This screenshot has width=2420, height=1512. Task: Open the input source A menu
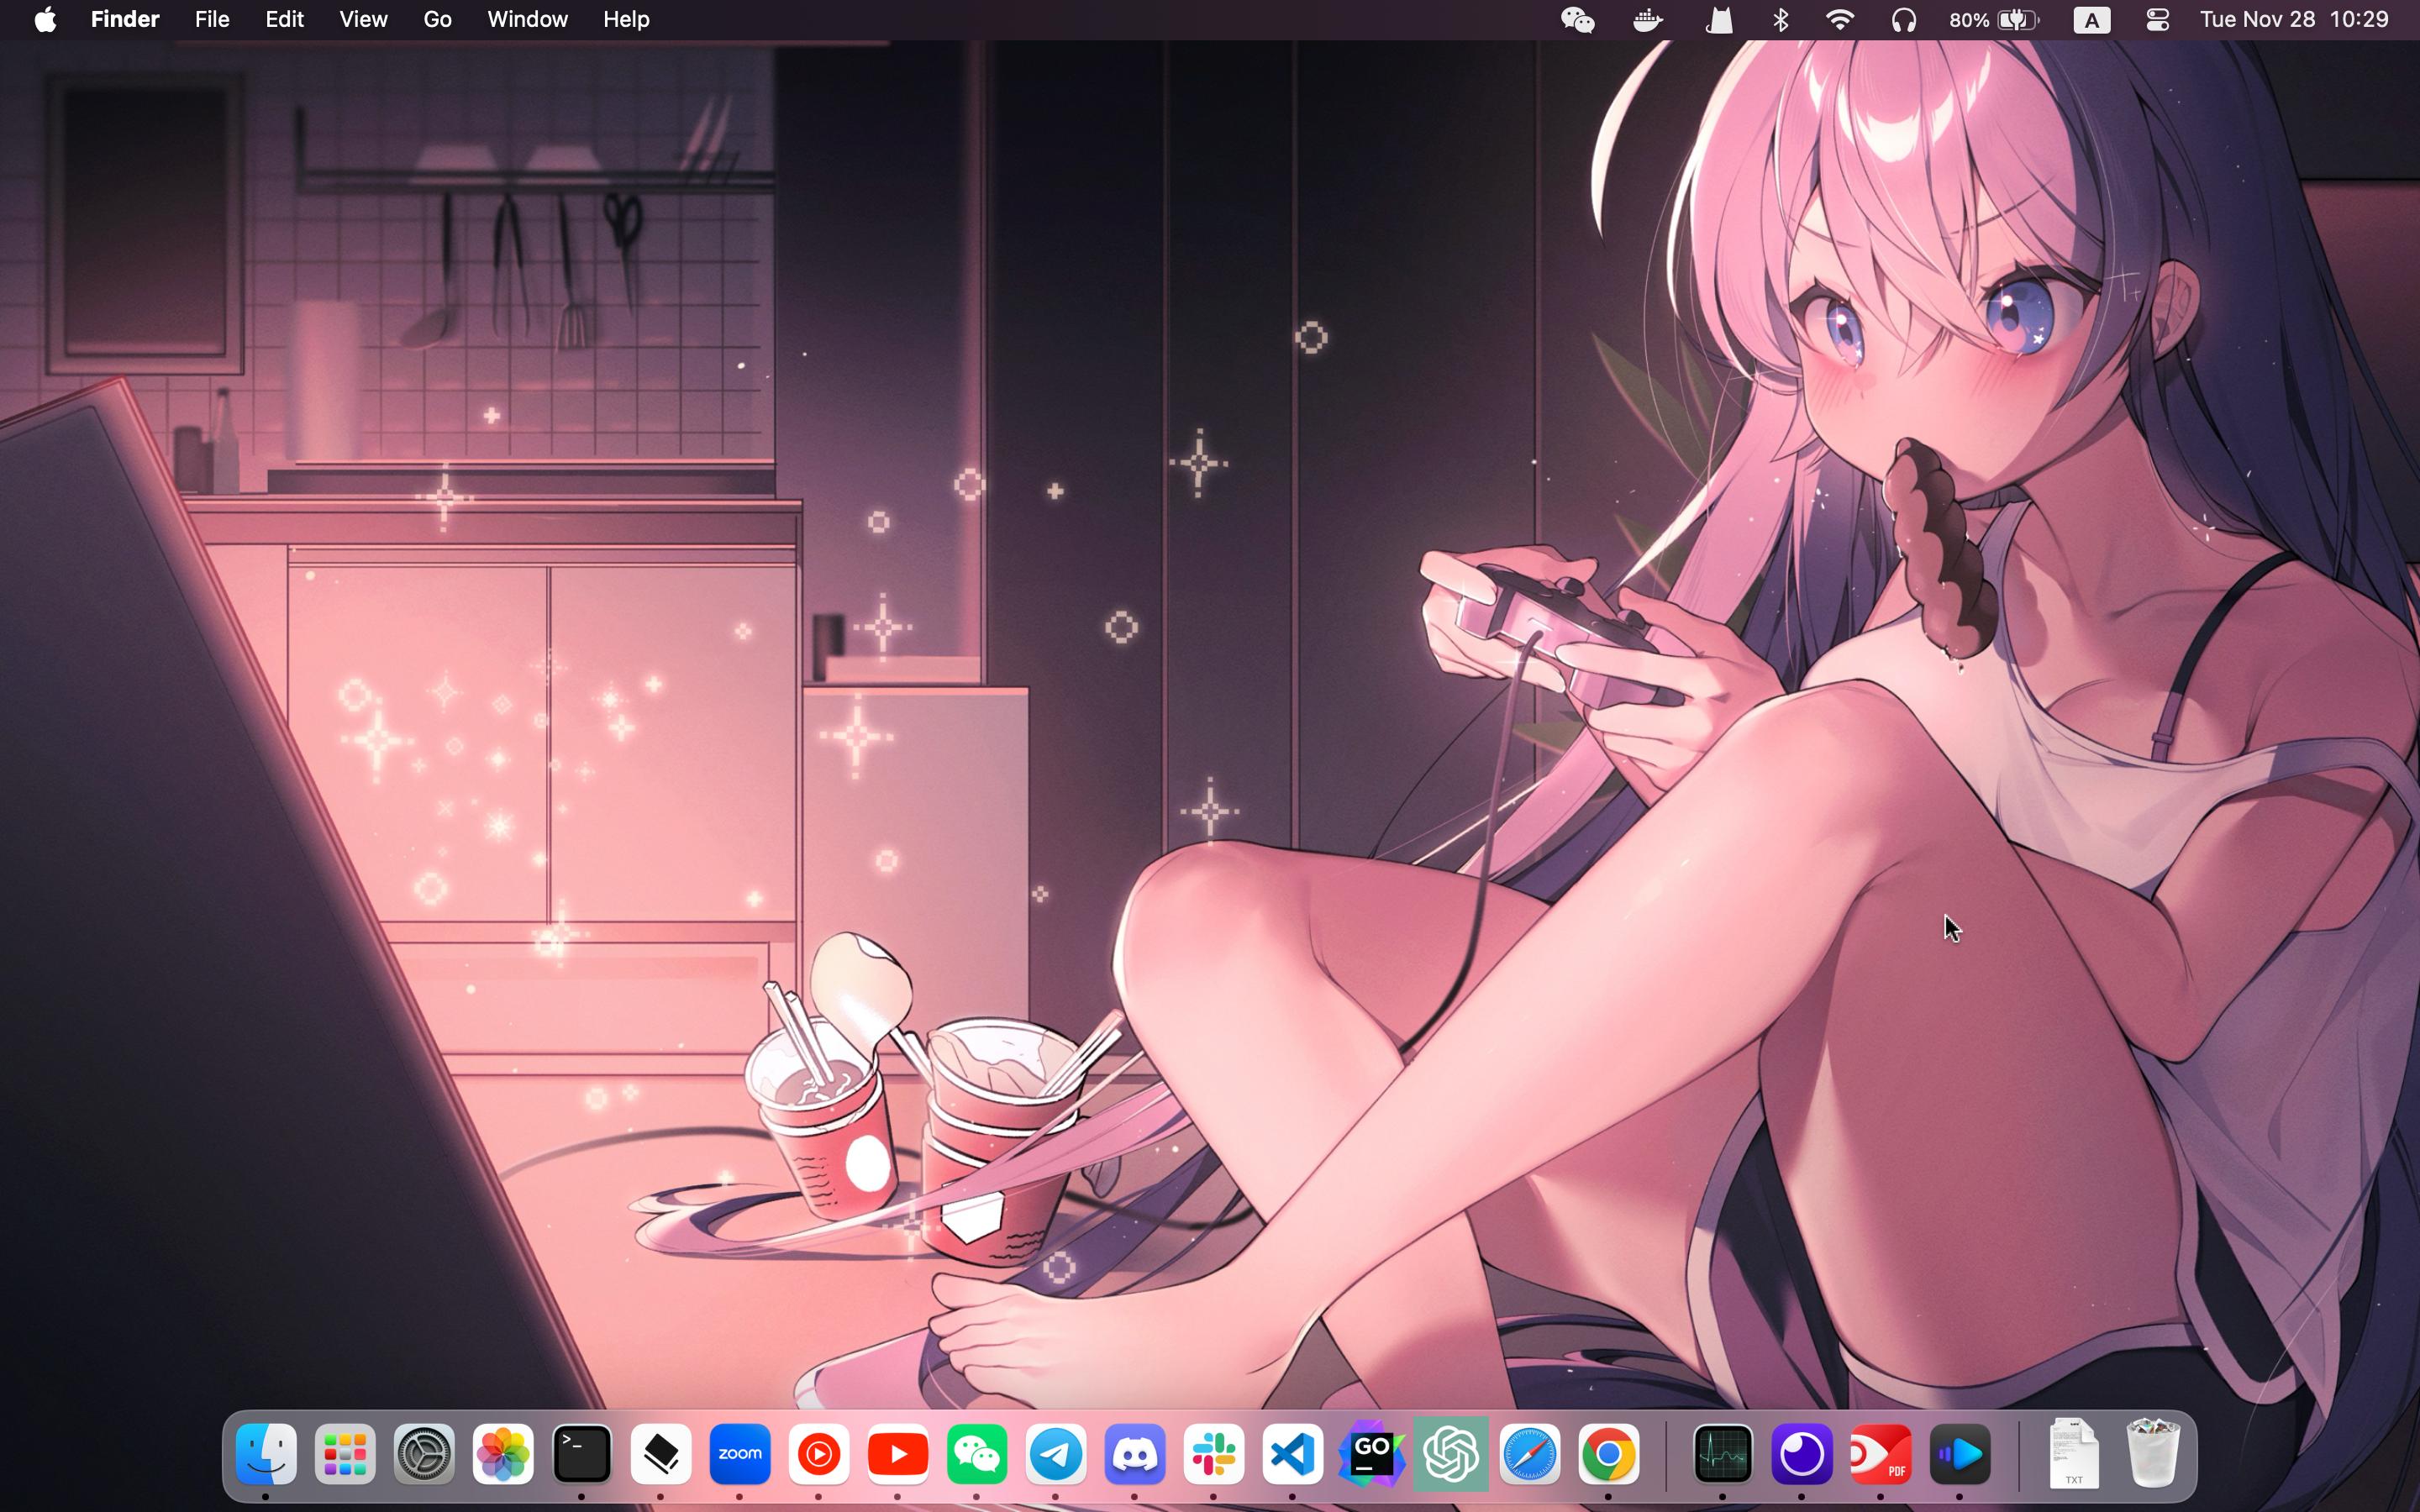(2091, 20)
